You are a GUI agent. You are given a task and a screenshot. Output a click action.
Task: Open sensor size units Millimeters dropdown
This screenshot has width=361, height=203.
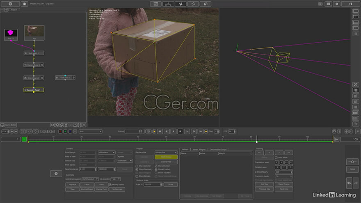click(x=125, y=161)
